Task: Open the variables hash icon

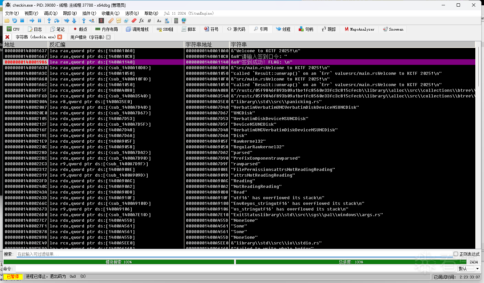Action: pos(149,21)
